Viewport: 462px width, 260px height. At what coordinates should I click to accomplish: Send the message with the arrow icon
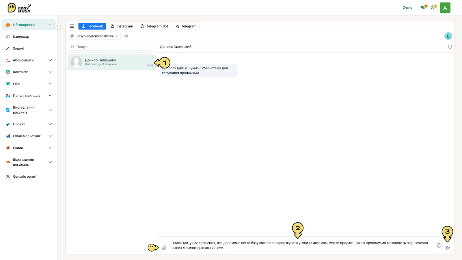(x=448, y=248)
